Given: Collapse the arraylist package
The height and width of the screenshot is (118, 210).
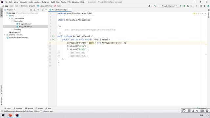Looking at the screenshot, I should click(12, 21).
